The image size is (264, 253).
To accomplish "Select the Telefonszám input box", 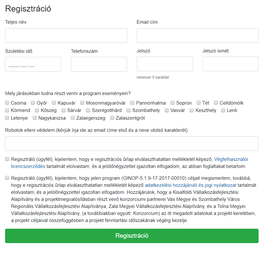I will pos(99,64).
